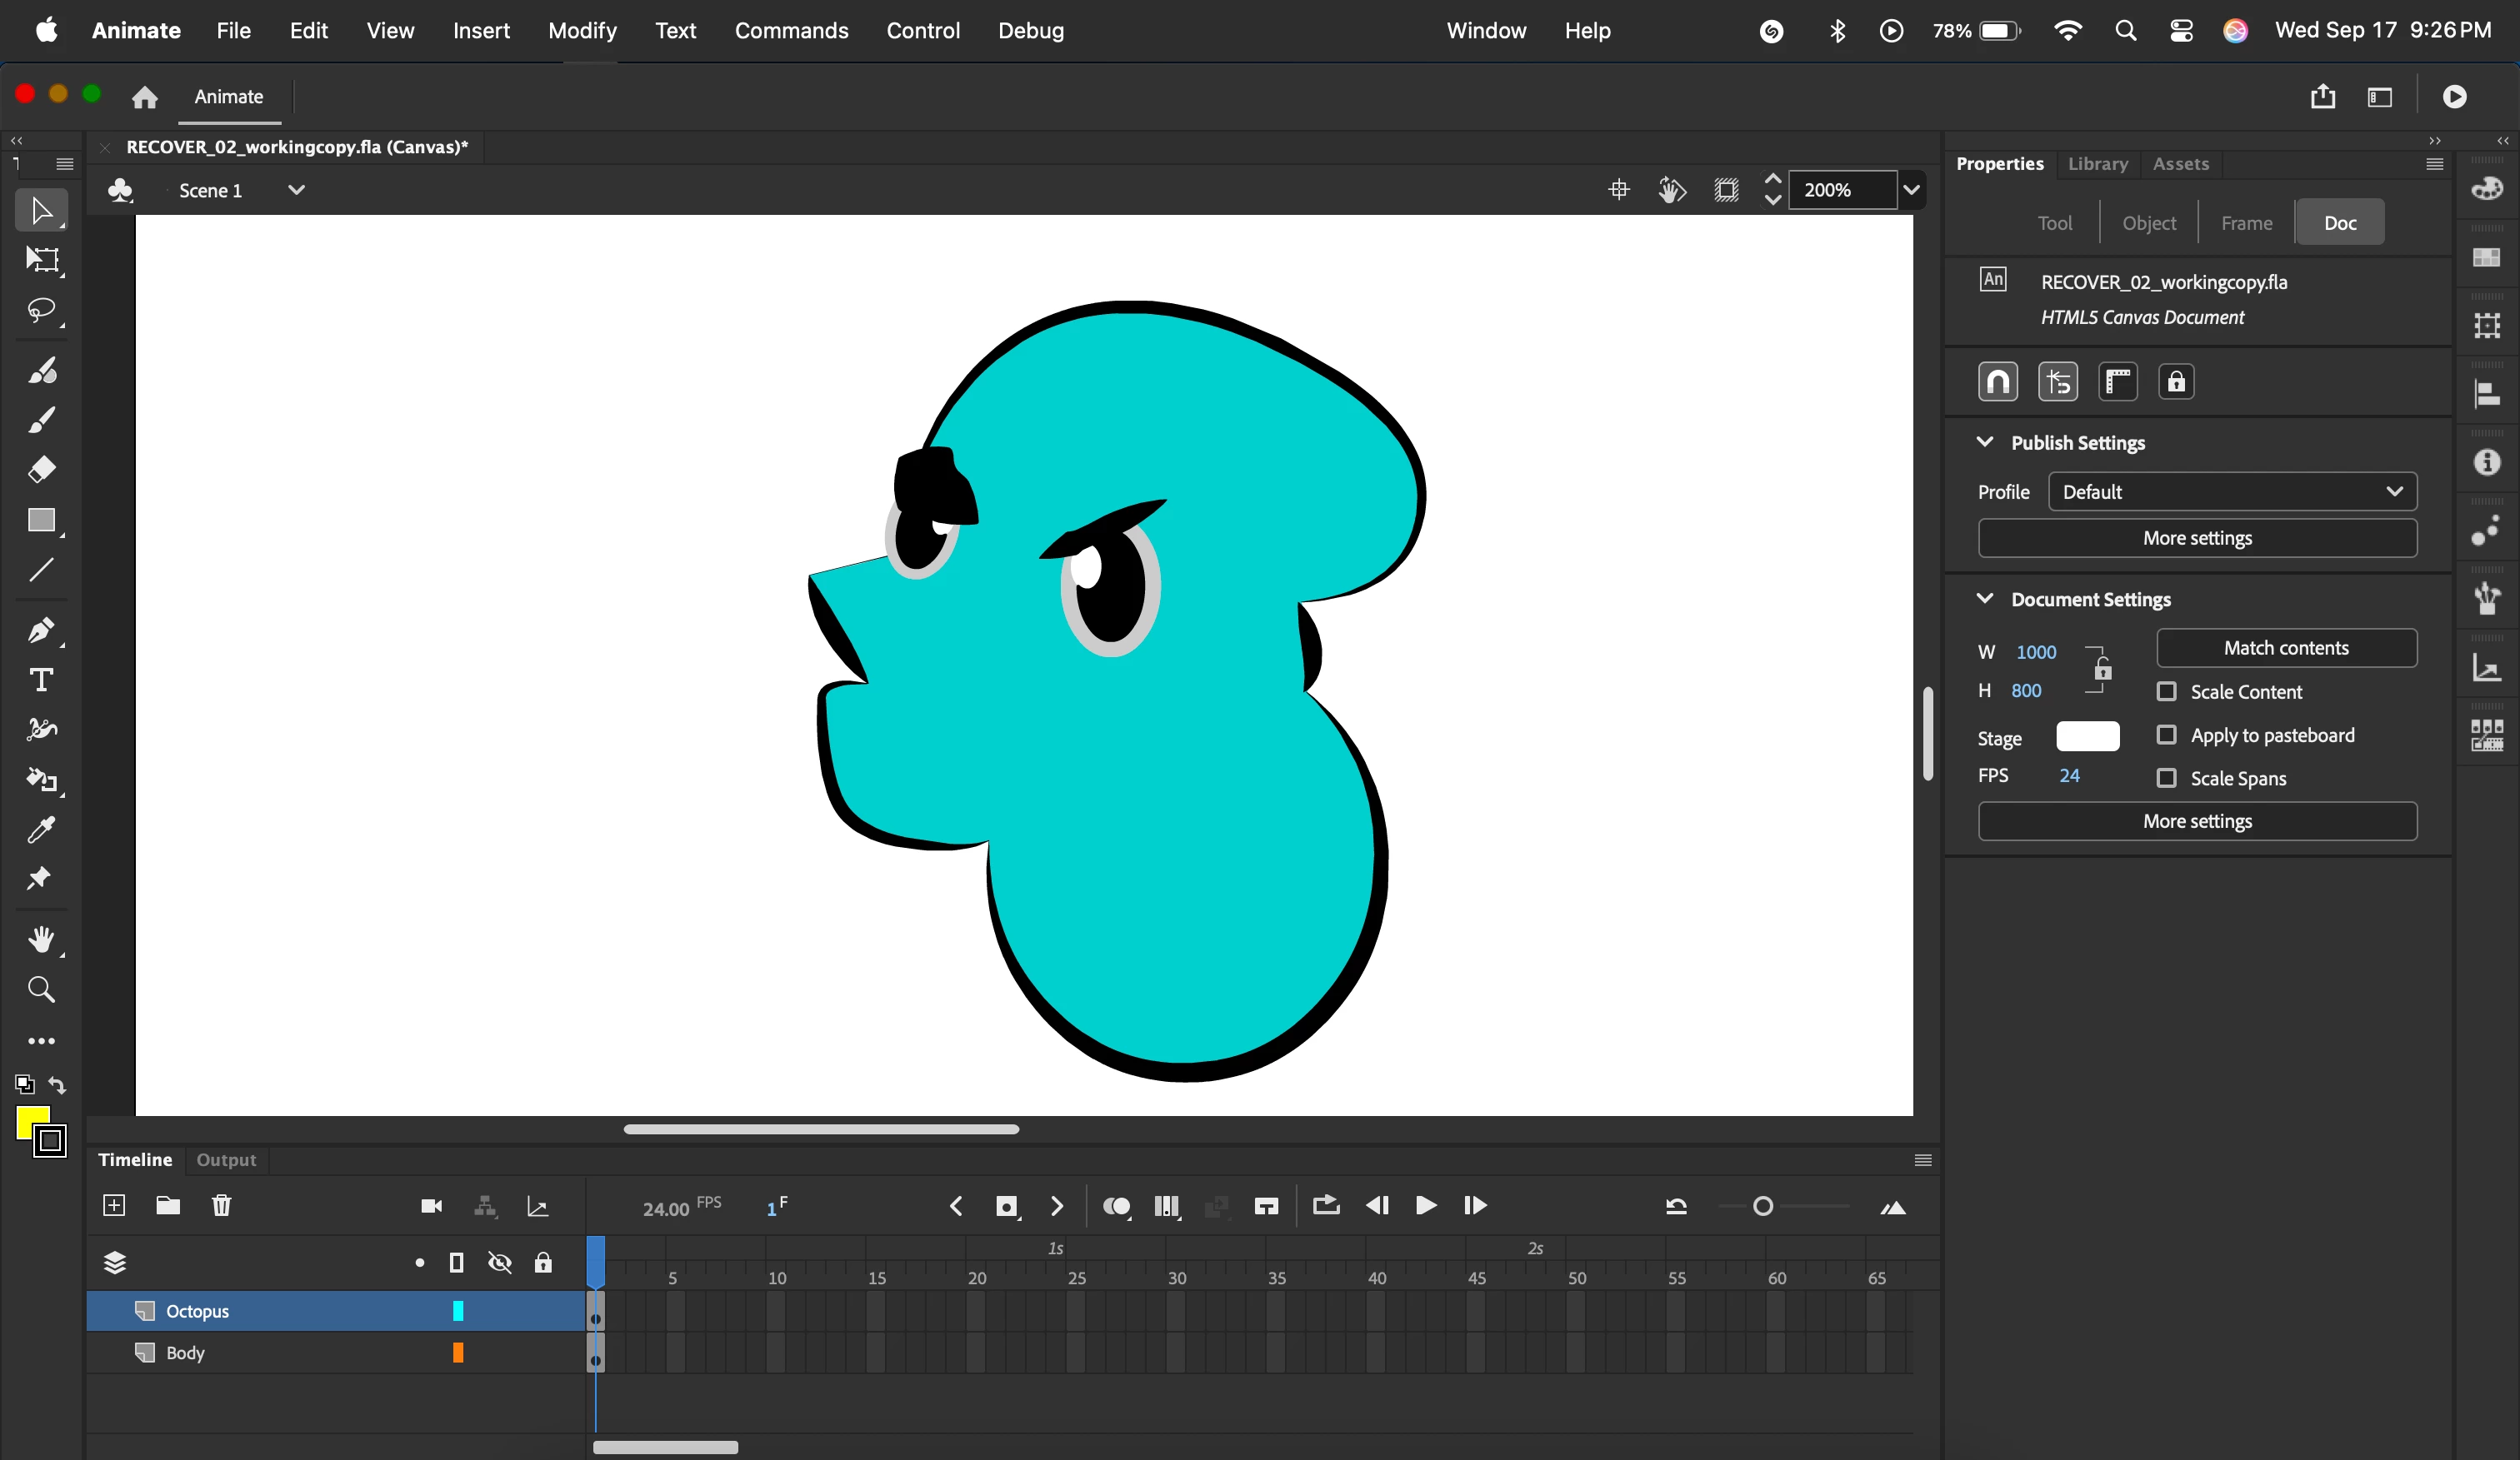
Task: Open the stage zoom percentage dropdown
Action: (1911, 190)
